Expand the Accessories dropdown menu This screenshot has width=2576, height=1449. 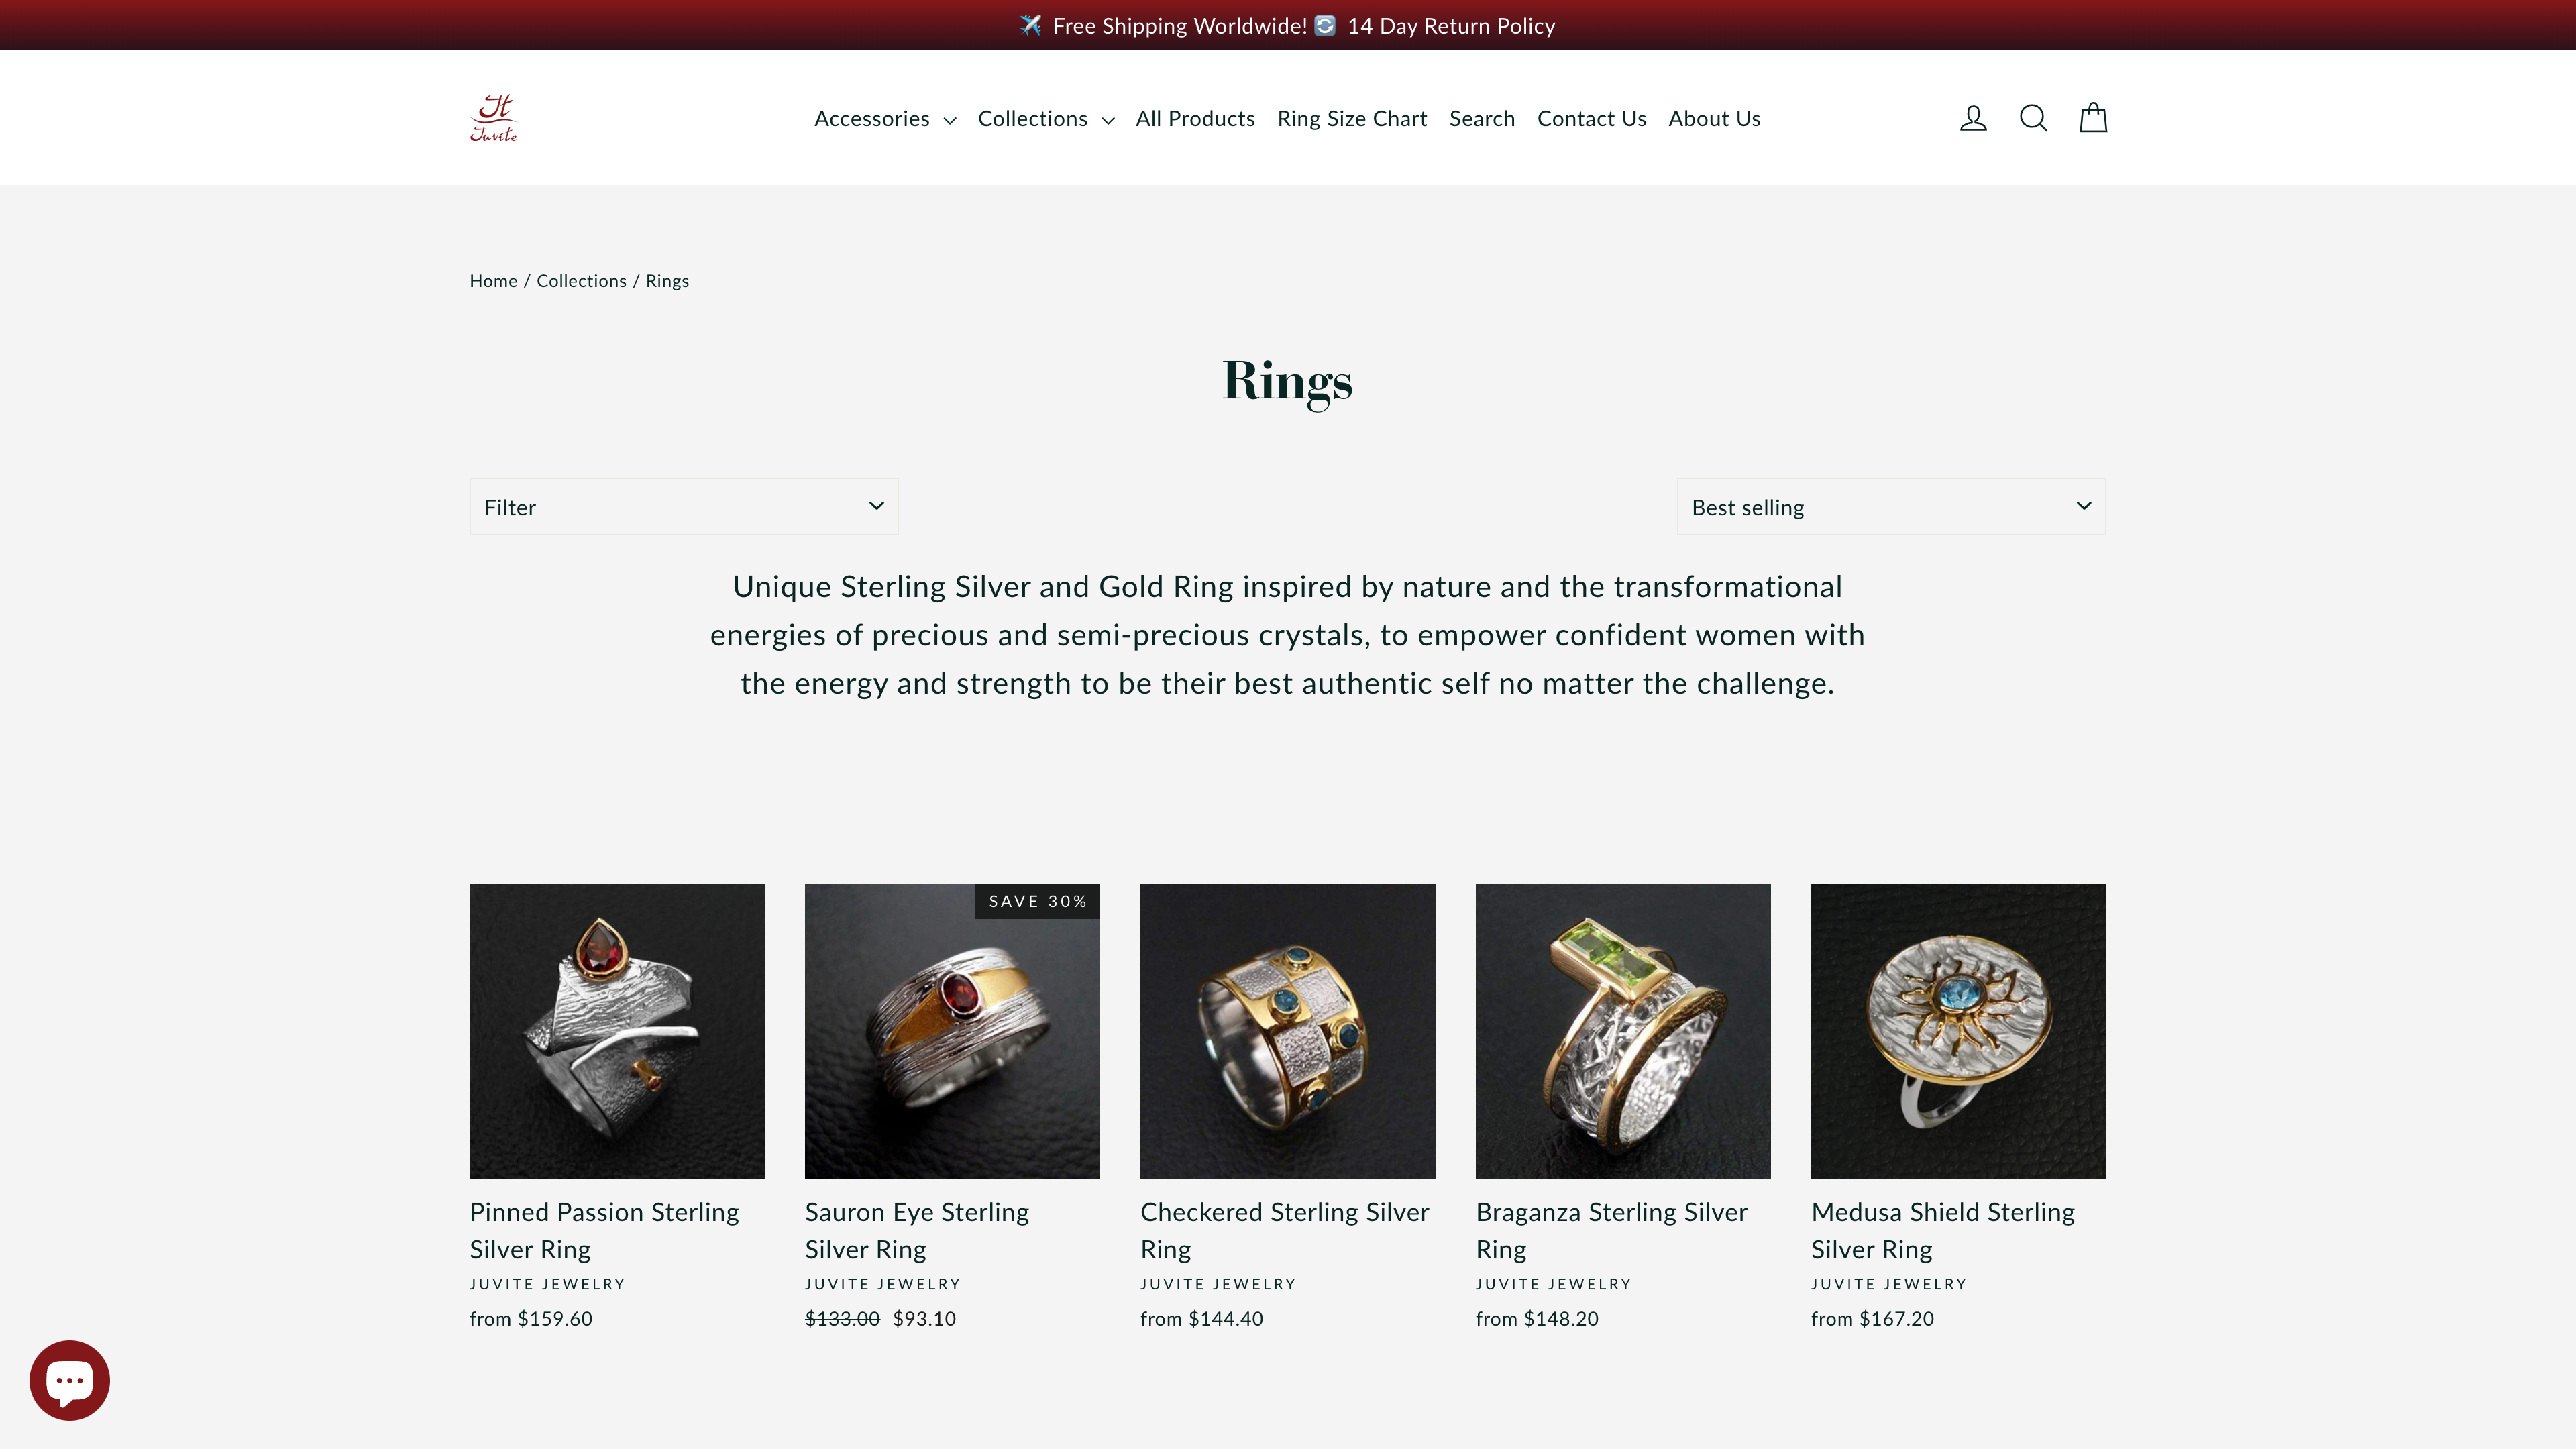coord(883,117)
